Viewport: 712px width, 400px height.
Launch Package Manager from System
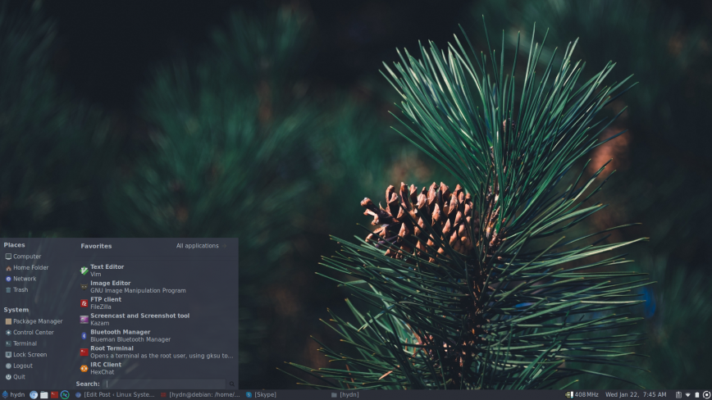click(x=34, y=321)
